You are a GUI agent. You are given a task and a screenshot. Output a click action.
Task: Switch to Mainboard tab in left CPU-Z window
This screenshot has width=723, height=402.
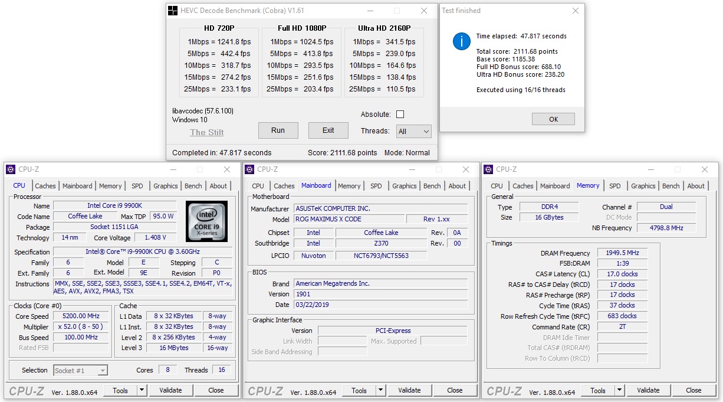pos(77,186)
